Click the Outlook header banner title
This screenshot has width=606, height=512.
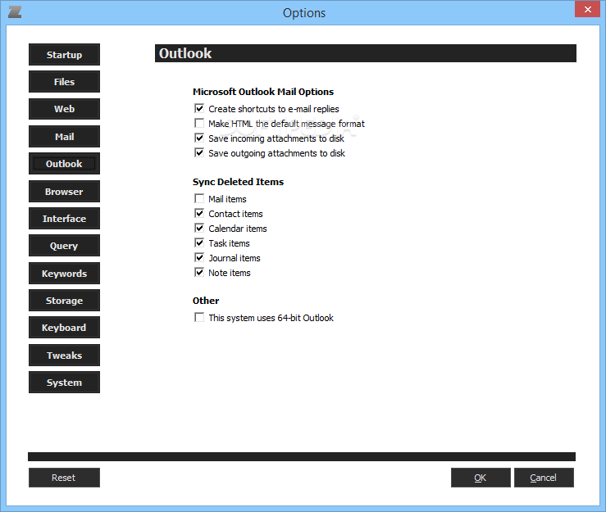[x=185, y=53]
